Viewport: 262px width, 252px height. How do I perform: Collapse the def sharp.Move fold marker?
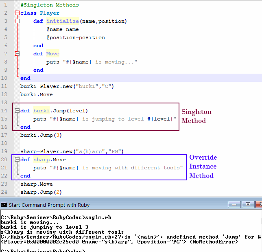[17, 160]
